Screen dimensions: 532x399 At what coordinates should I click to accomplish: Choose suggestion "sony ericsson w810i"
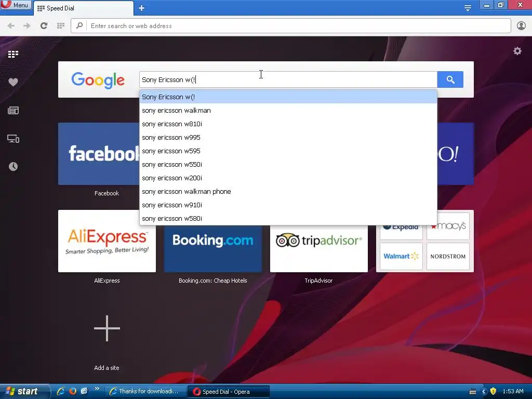pyautogui.click(x=288, y=124)
